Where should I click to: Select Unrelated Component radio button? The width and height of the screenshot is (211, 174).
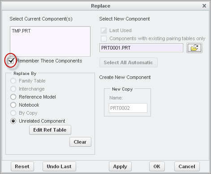13,121
